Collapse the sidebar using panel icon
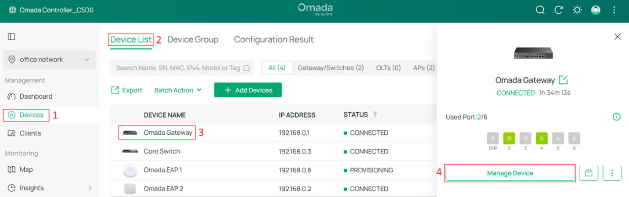The width and height of the screenshot is (629, 197). tap(12, 36)
